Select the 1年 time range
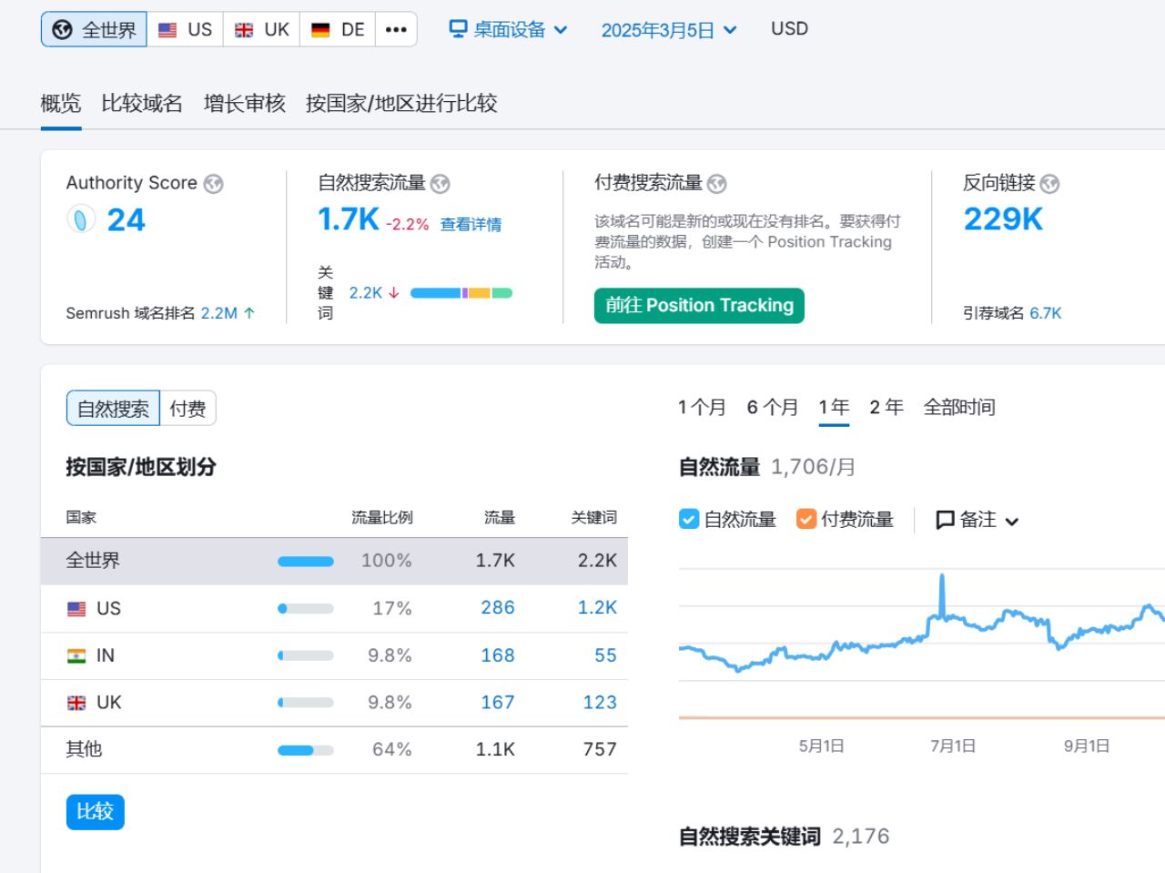 [x=834, y=407]
